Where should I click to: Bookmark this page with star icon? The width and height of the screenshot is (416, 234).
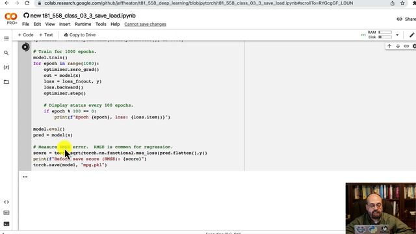click(x=402, y=3)
